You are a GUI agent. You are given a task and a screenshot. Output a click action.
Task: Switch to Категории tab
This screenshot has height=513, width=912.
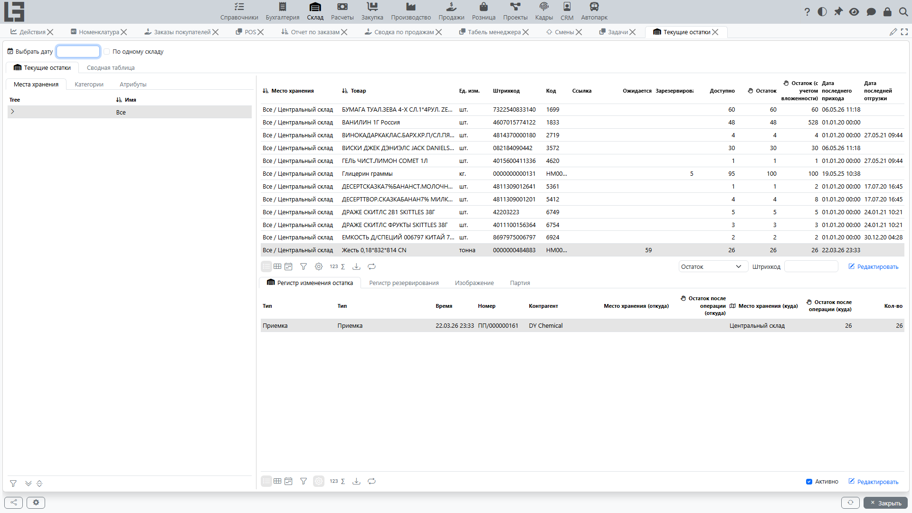89,85
